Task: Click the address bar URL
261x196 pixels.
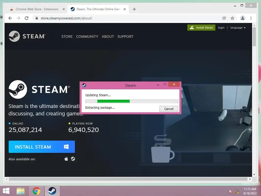Action: pos(67,18)
